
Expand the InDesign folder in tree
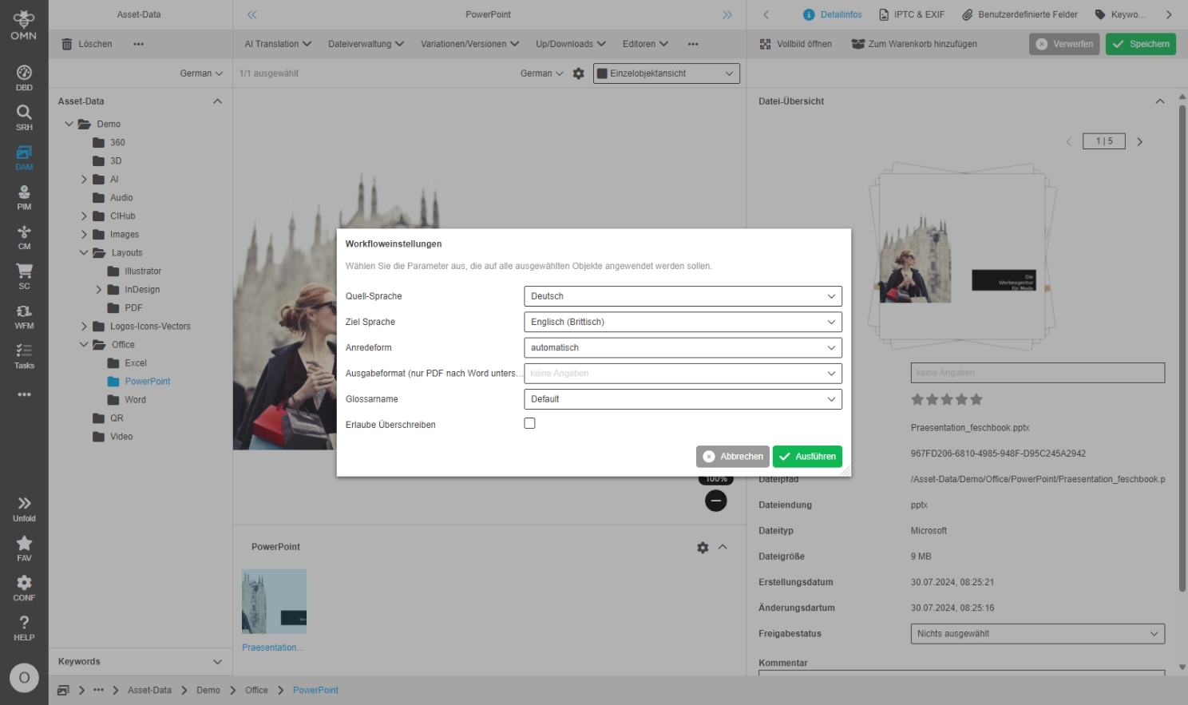[99, 290]
